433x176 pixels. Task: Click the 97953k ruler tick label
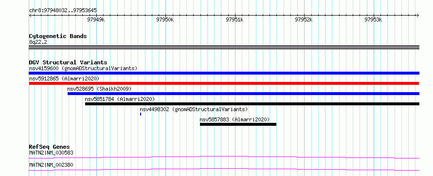coord(373,20)
